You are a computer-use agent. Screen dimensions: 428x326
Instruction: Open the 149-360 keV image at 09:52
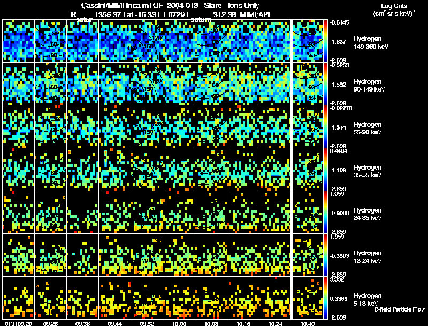(x=147, y=41)
